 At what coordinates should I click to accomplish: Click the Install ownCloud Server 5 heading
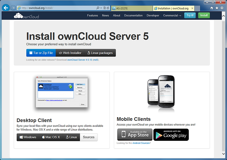(87, 36)
